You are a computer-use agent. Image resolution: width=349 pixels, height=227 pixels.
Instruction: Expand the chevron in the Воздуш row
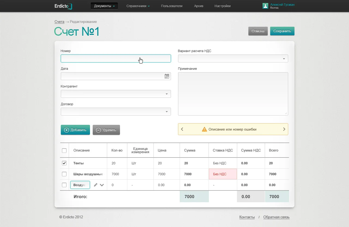[102, 185]
